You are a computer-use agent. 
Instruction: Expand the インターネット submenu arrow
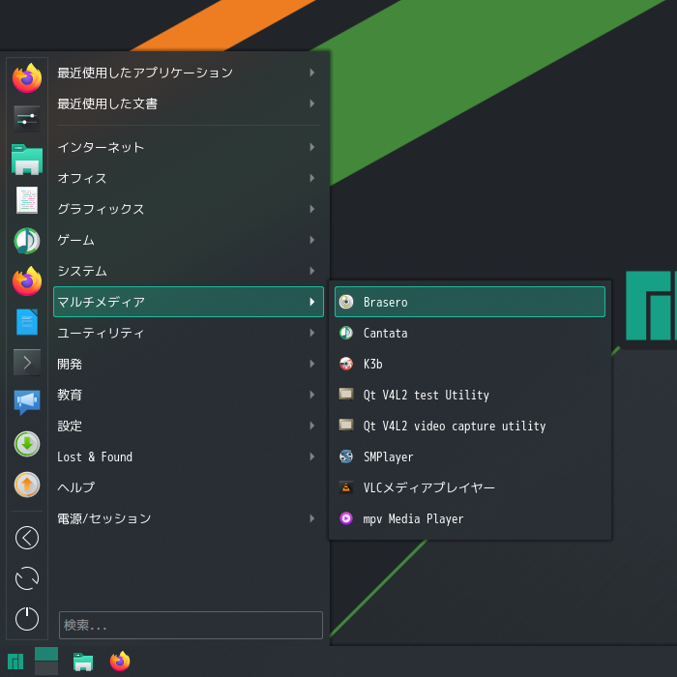[x=311, y=147]
